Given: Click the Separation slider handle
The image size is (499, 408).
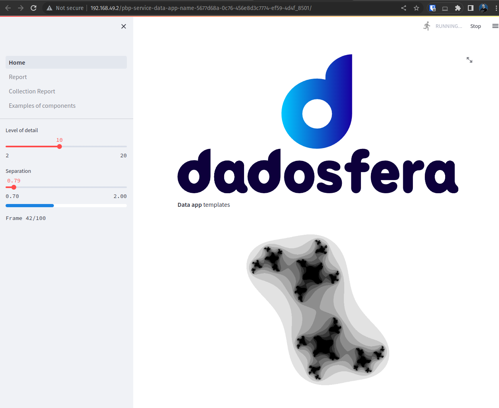Looking at the screenshot, I should click(14, 187).
